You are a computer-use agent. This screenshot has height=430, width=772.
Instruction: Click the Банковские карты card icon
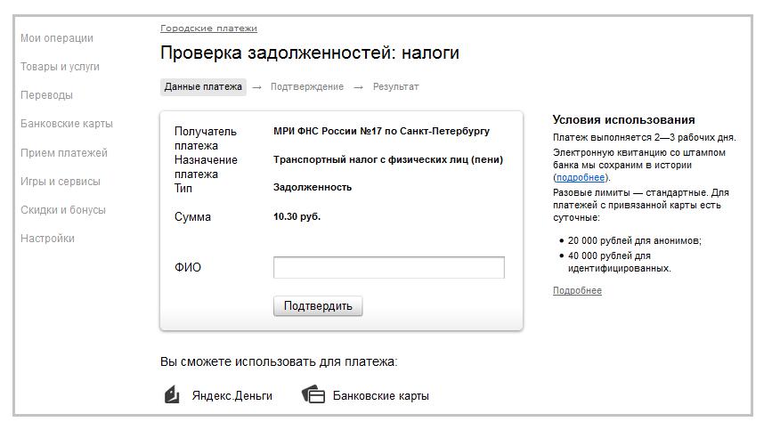click(313, 394)
